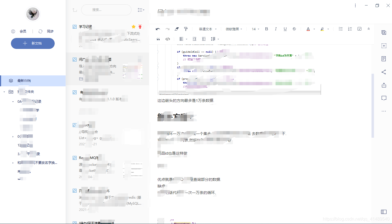392x224 pixels.
Task: Toggle the star on the 学习记录 note
Action: (x=133, y=27)
